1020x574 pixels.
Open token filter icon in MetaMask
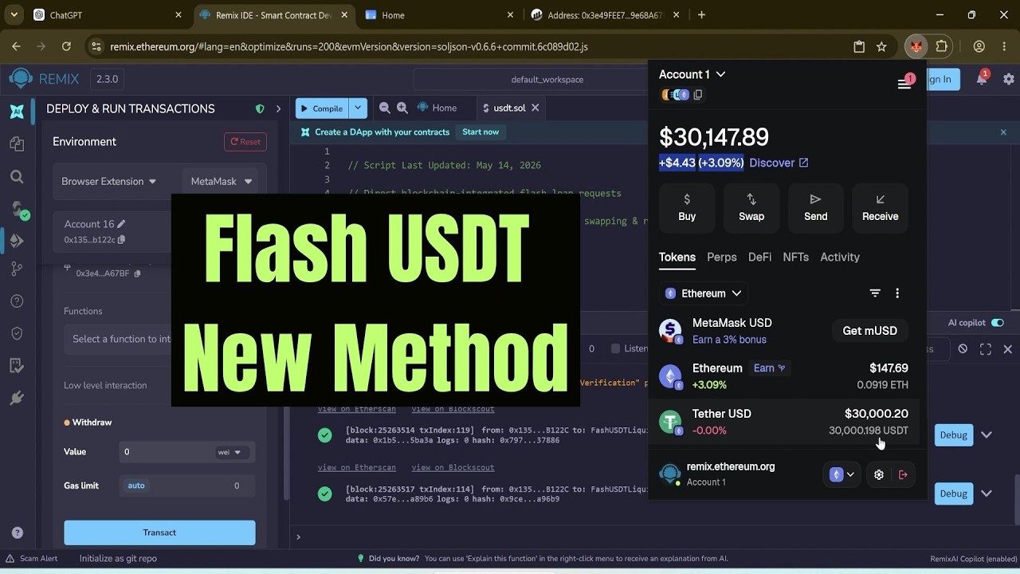coord(875,293)
